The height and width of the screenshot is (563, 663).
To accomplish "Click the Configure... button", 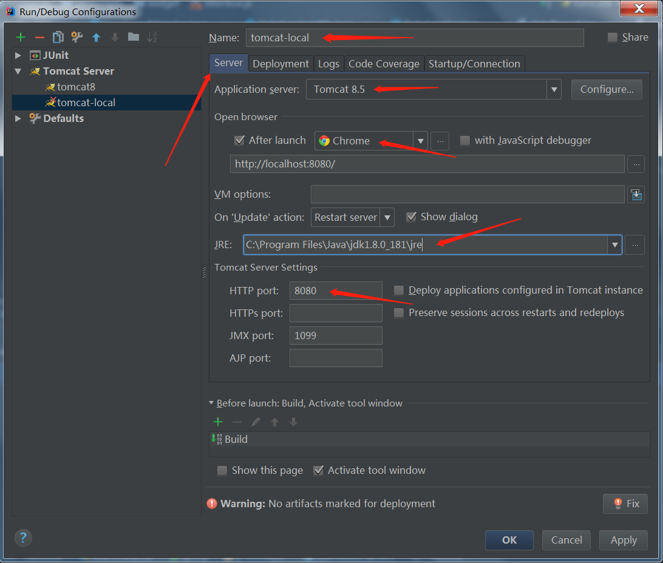I will (607, 90).
